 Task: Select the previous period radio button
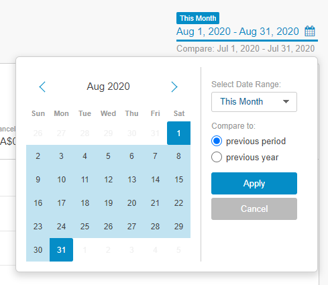pos(217,141)
